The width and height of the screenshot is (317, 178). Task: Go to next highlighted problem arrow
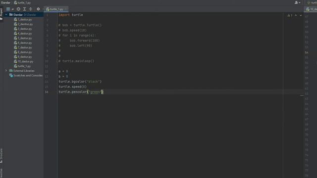301,15
